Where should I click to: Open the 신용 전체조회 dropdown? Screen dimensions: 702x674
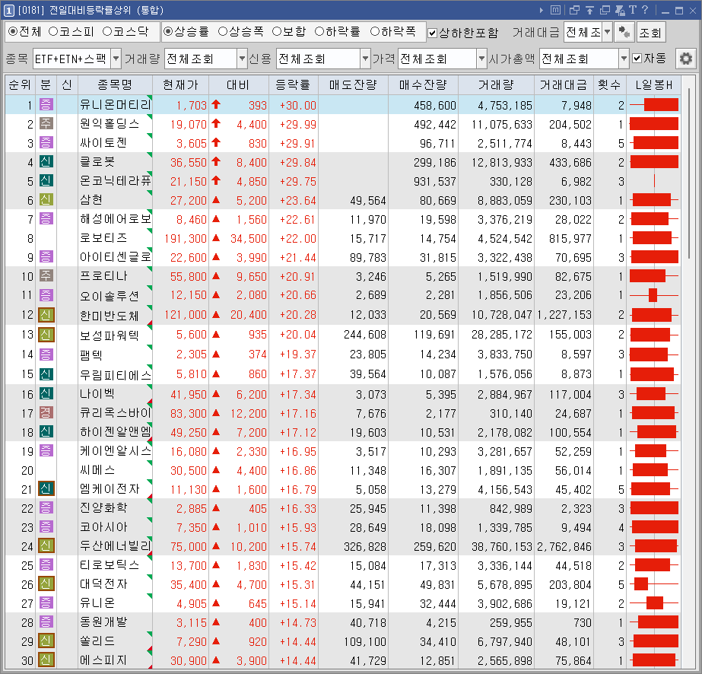(x=365, y=59)
